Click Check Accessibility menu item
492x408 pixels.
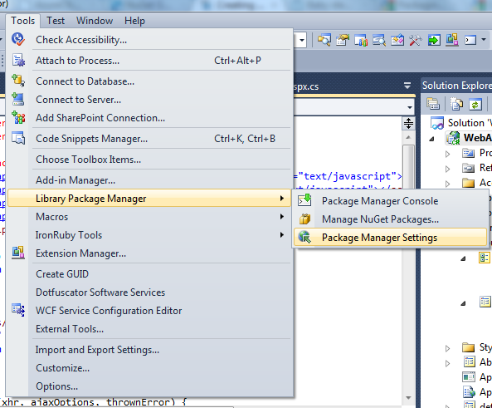pyautogui.click(x=149, y=40)
